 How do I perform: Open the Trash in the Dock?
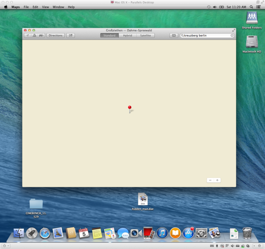pyautogui.click(x=247, y=233)
